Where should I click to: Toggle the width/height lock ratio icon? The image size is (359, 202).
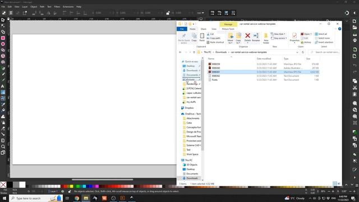pyautogui.click(x=168, y=13)
